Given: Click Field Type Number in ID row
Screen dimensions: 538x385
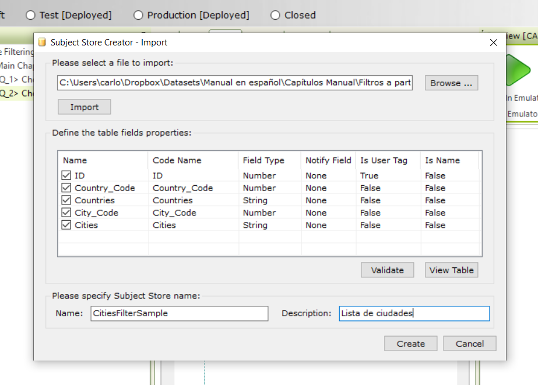Looking at the screenshot, I should click(x=259, y=175).
